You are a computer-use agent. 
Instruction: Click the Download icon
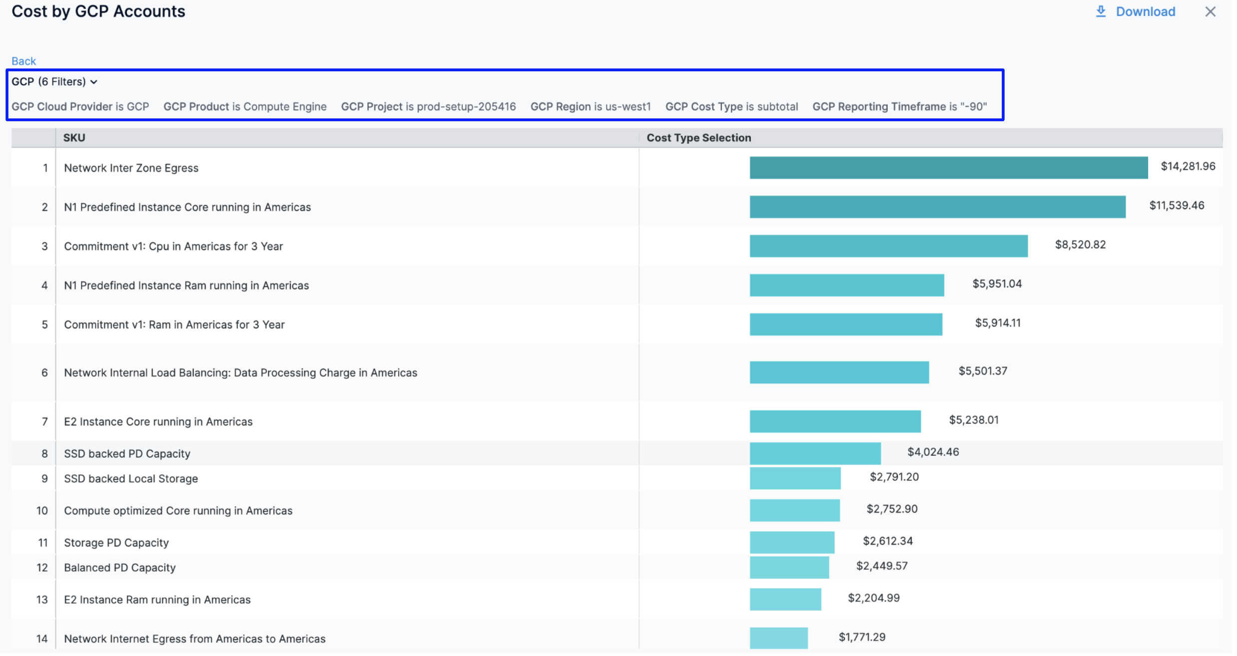(x=1100, y=11)
